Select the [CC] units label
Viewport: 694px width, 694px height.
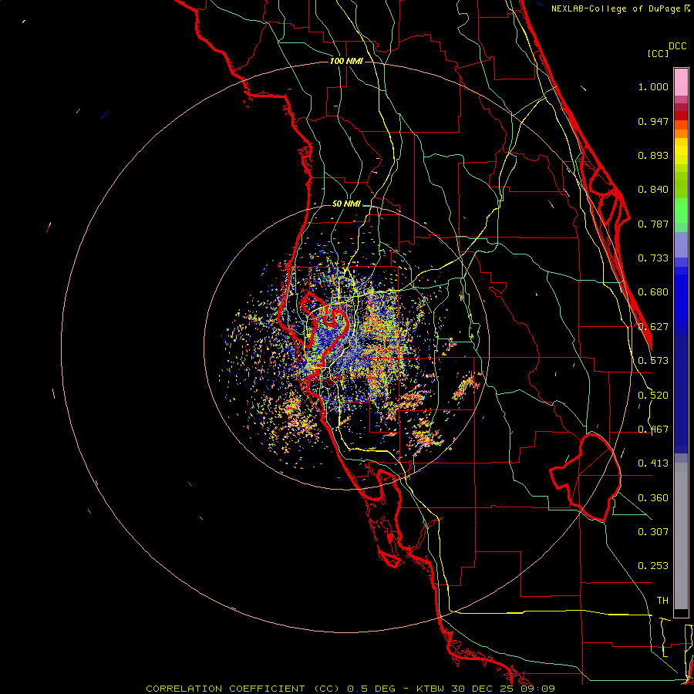click(x=658, y=53)
